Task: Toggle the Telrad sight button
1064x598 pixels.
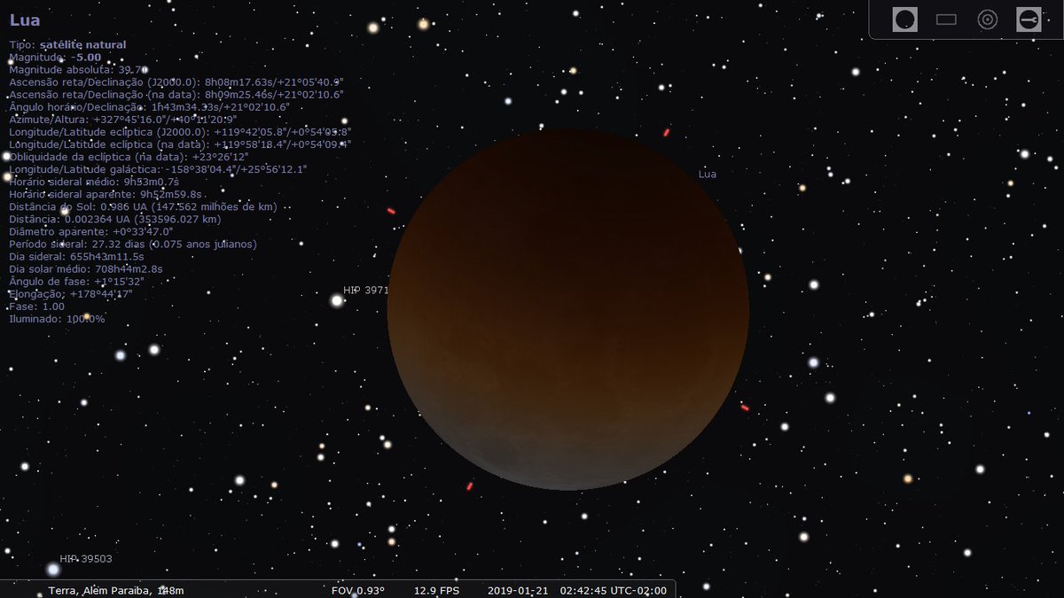Action: (x=988, y=19)
